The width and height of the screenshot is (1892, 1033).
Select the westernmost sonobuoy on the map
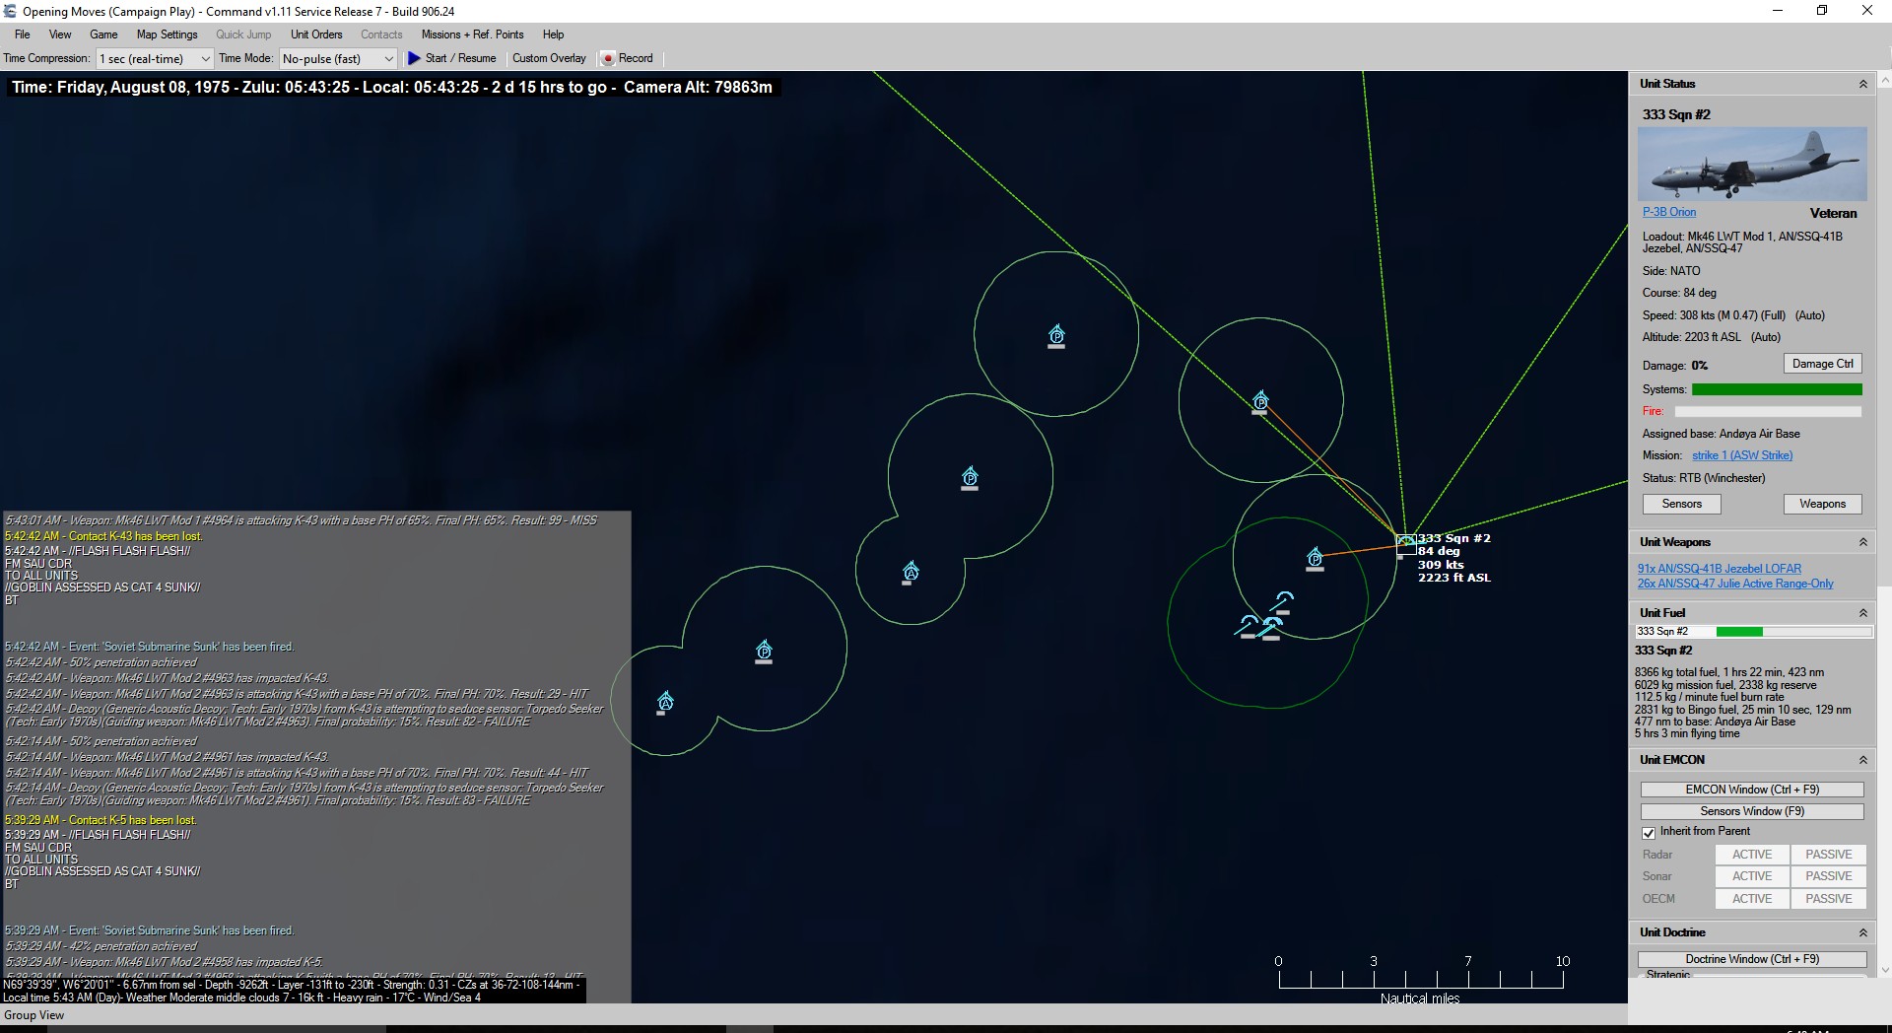pyautogui.click(x=665, y=703)
